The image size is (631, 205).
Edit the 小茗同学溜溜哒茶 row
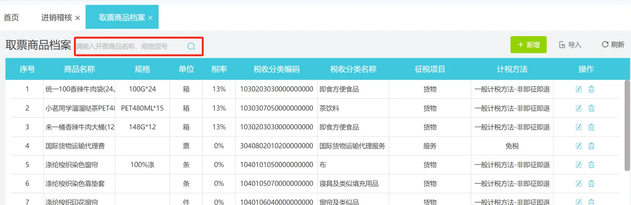click(578, 108)
